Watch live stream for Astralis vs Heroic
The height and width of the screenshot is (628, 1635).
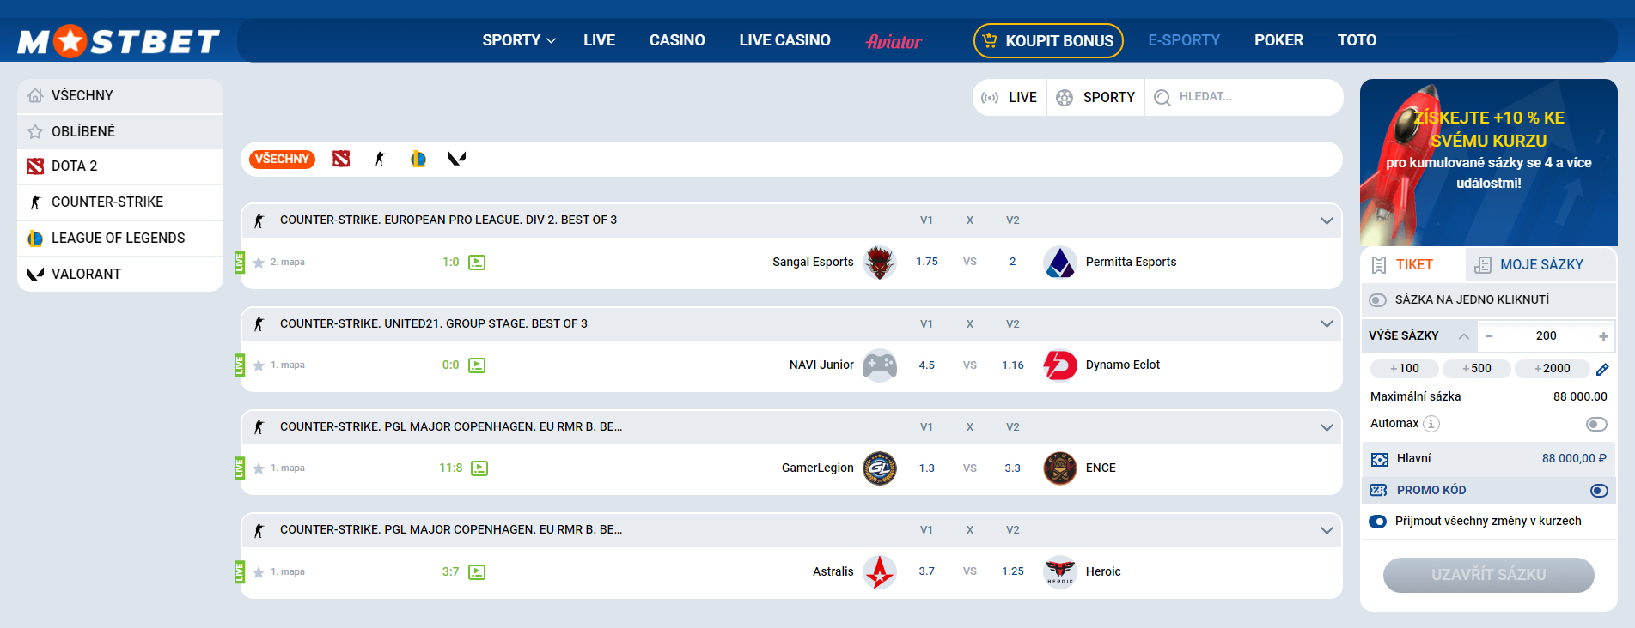tap(477, 572)
